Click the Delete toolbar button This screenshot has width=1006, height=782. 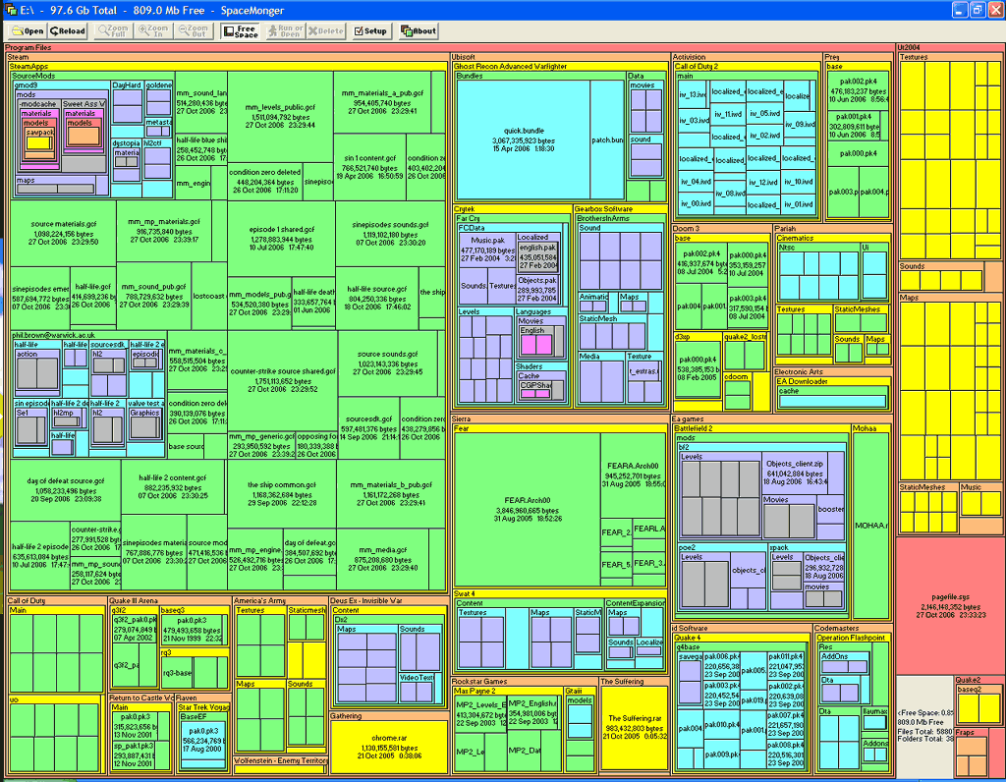coord(327,30)
